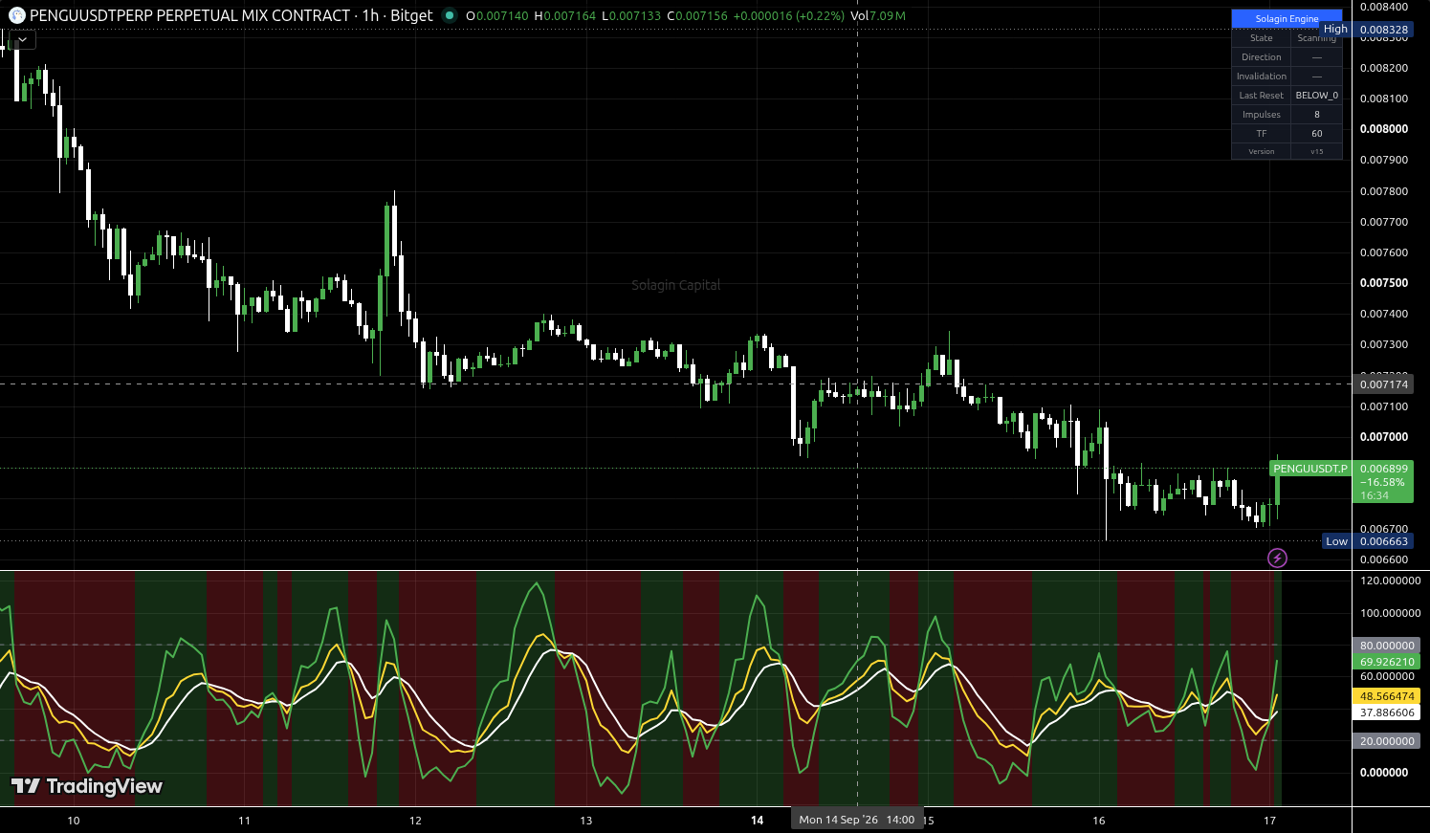Click the open value O0.007140
The height and width of the screenshot is (833, 1430).
(x=496, y=15)
